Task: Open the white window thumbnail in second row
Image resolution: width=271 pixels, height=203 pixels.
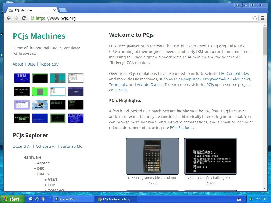Action: click(58, 91)
